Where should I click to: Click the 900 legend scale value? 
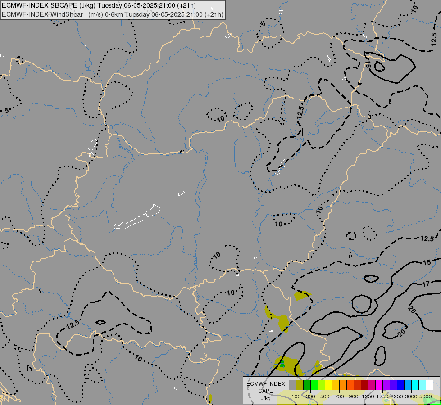click(x=354, y=396)
